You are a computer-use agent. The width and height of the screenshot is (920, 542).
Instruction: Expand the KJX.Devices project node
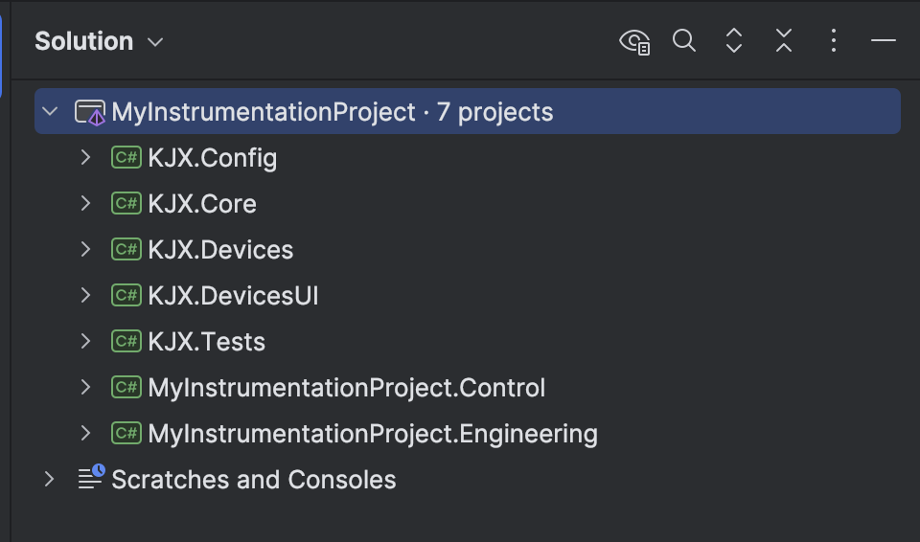coord(85,250)
